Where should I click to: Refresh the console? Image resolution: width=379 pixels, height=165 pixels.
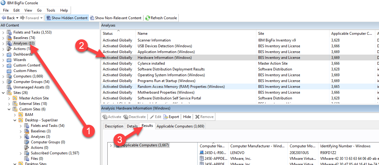coord(161,18)
